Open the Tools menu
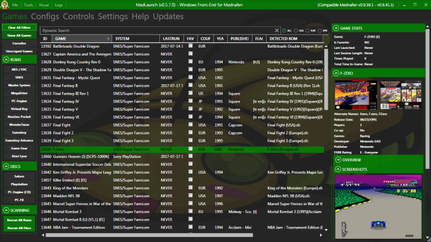Image resolution: width=431 pixels, height=242 pixels. click(28, 5)
